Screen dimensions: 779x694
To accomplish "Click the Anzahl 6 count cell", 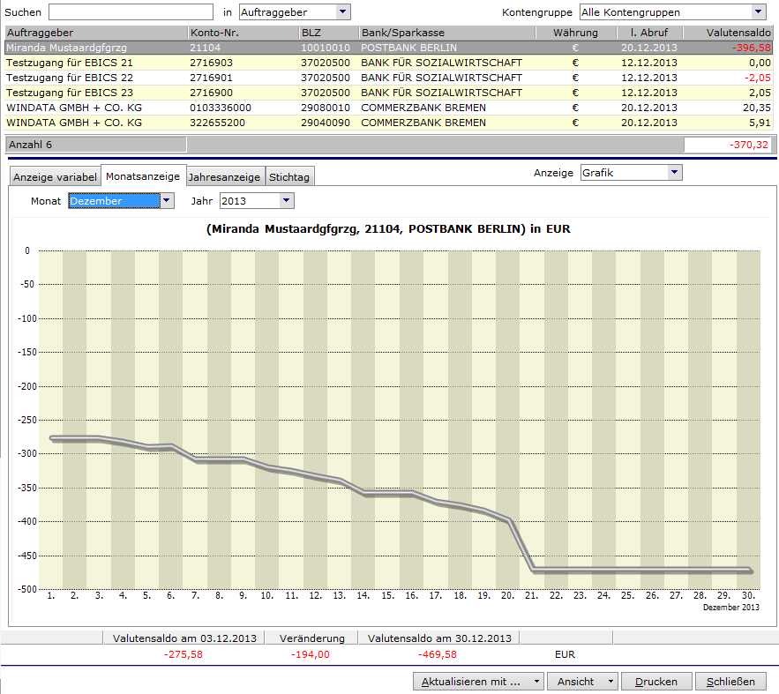I will tap(96, 145).
